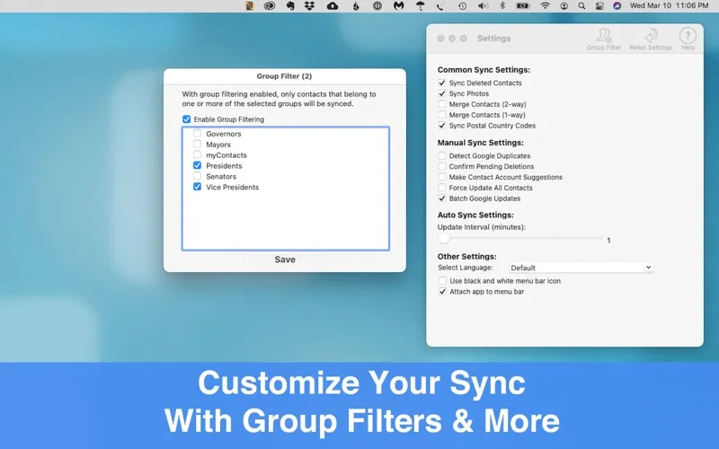Image resolution: width=719 pixels, height=449 pixels.
Task: Click the Reset Settings arrow icon
Action: pyautogui.click(x=651, y=38)
